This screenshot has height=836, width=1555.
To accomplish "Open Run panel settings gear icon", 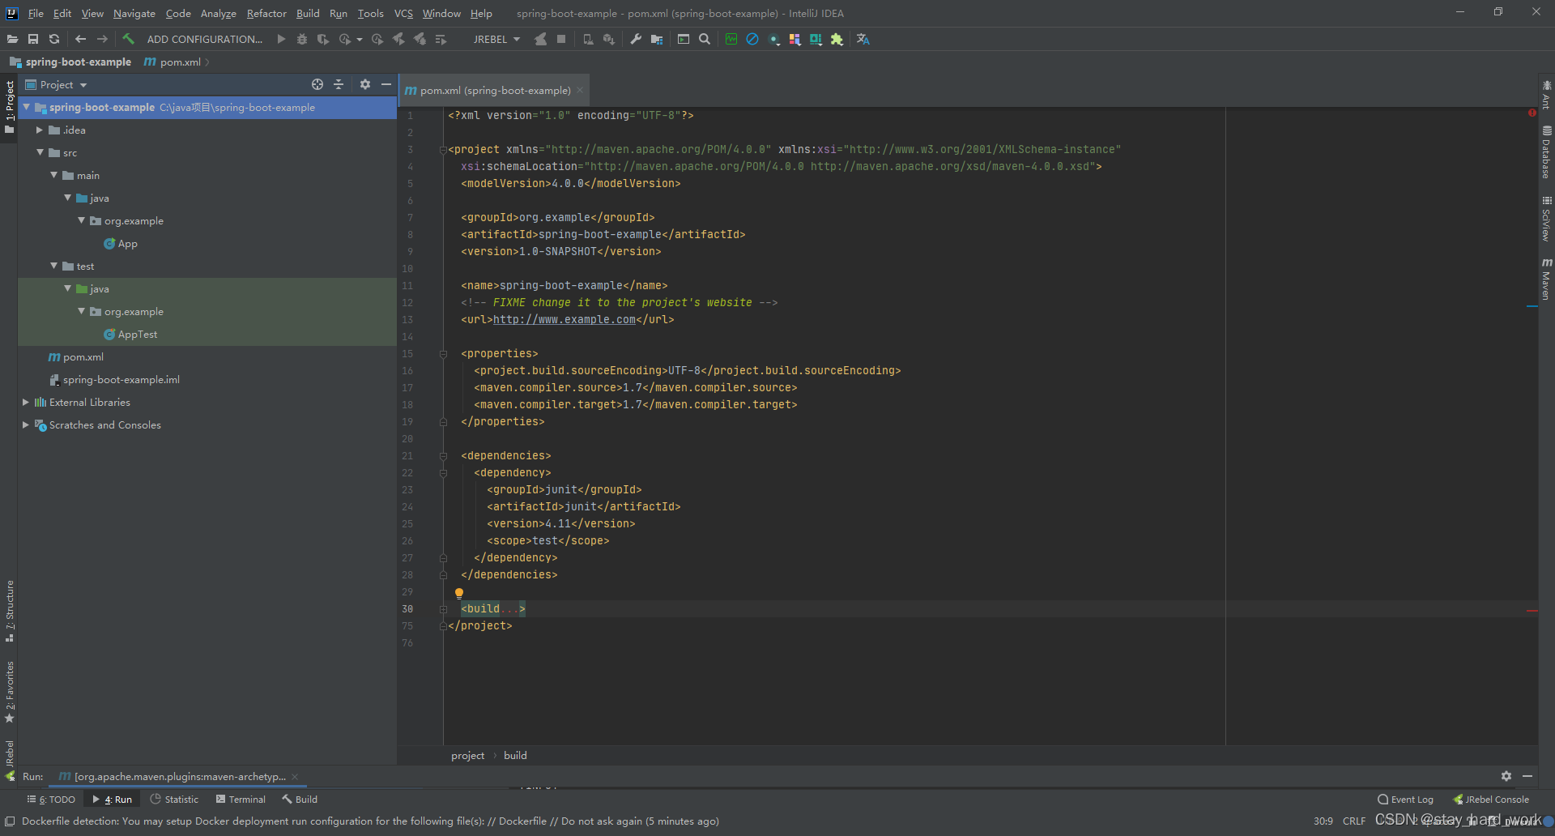I will click(1506, 776).
